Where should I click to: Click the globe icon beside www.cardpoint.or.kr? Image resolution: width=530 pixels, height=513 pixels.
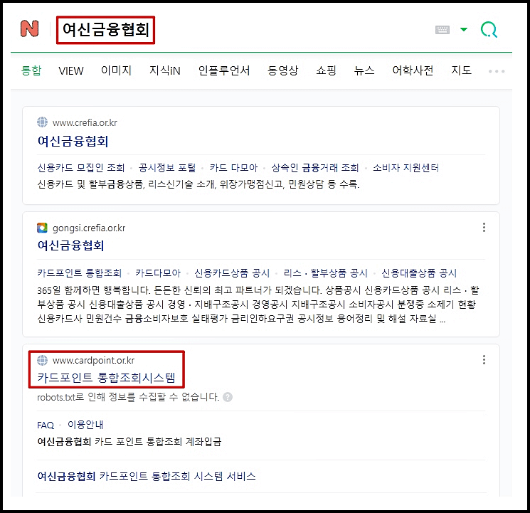[x=42, y=360]
